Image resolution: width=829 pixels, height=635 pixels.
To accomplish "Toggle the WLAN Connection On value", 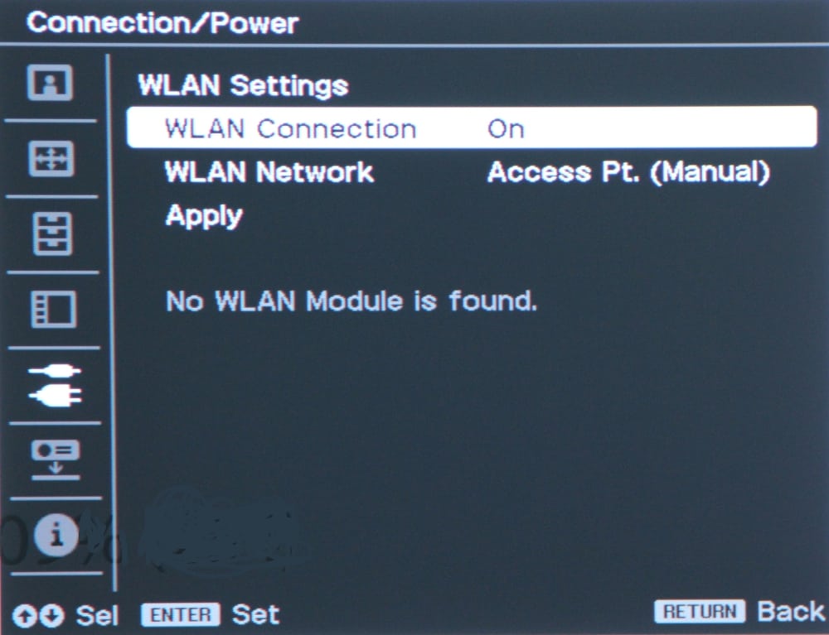I will (506, 129).
